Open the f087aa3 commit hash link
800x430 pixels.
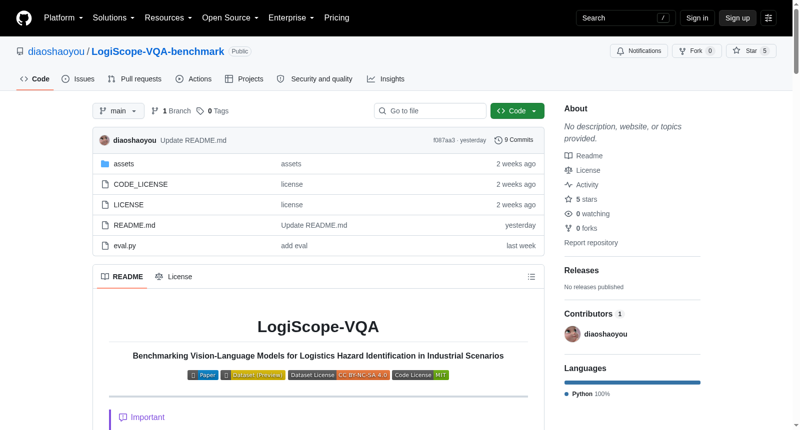(x=444, y=140)
